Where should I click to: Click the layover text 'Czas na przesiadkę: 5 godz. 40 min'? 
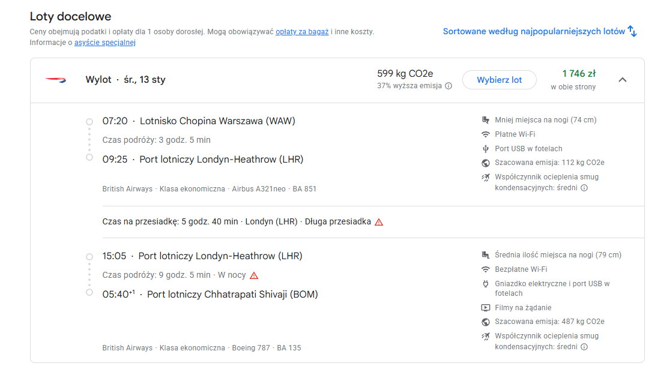click(x=170, y=222)
